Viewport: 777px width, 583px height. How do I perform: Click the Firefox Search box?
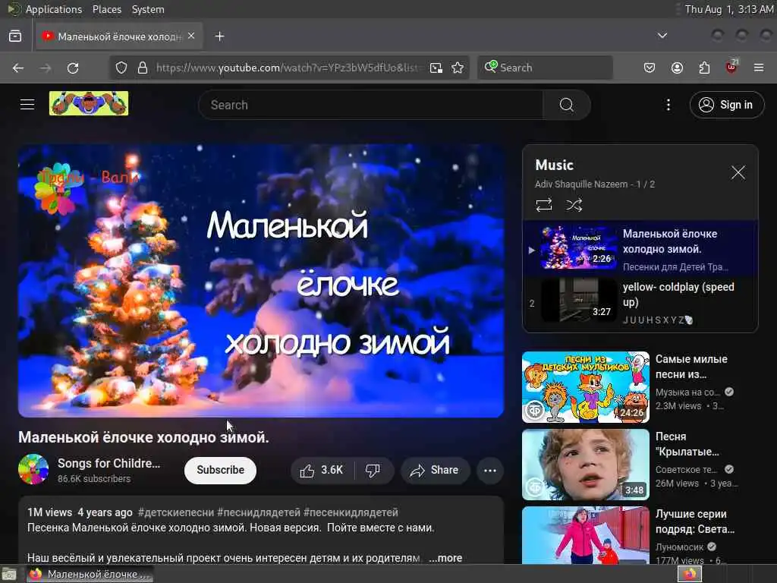click(545, 68)
